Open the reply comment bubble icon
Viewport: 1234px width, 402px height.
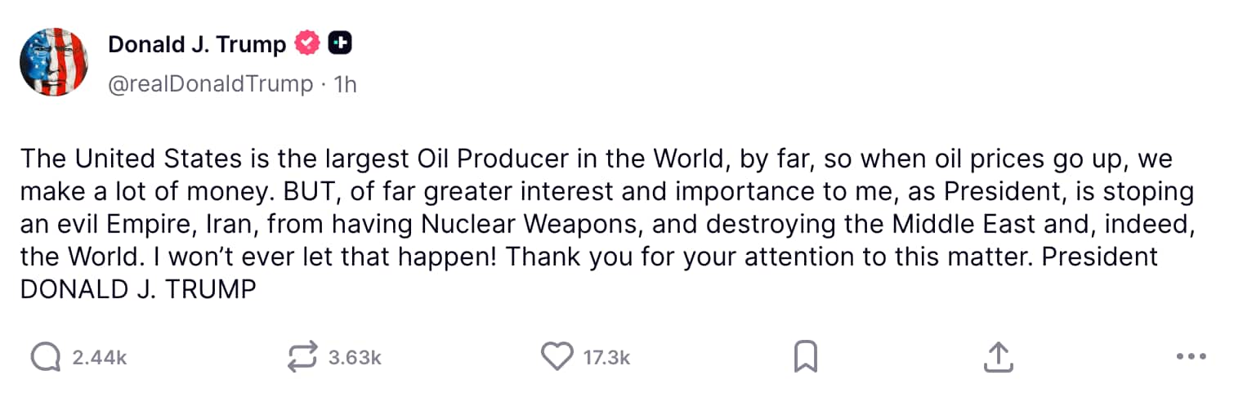[x=46, y=357]
